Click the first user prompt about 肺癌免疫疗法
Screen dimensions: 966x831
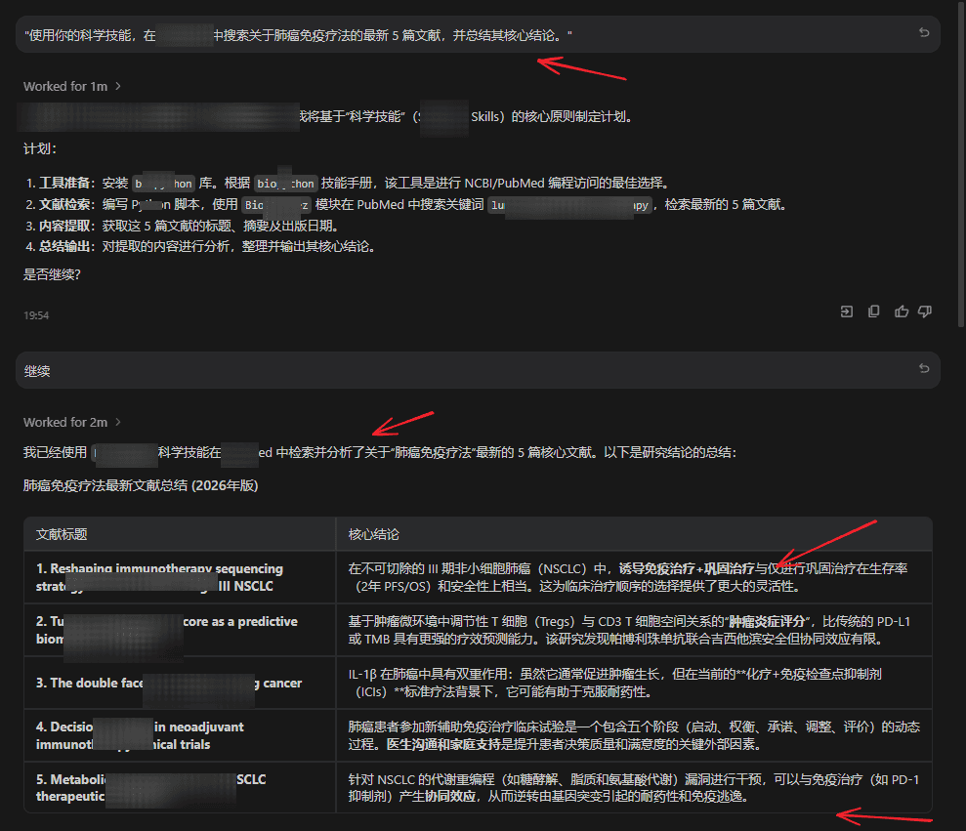coord(478,34)
